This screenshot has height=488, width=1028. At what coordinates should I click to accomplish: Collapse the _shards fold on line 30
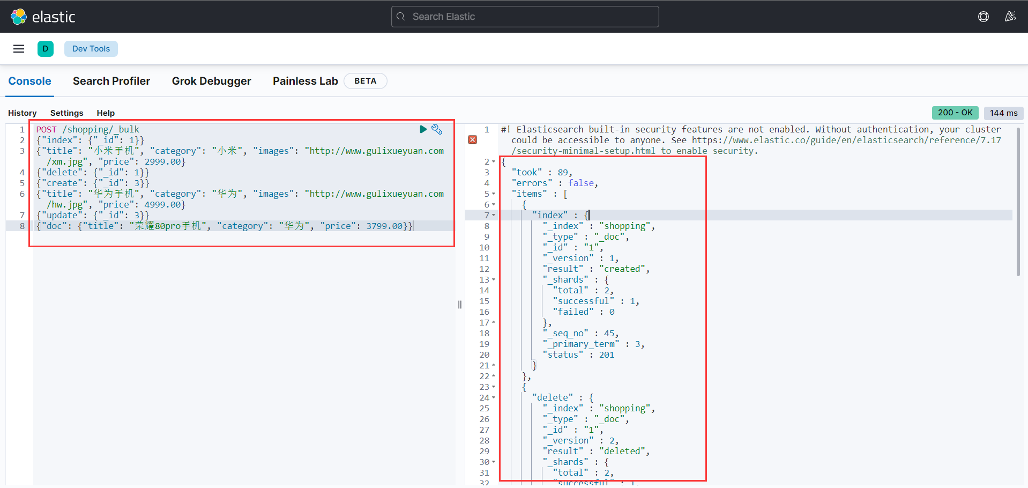point(494,462)
